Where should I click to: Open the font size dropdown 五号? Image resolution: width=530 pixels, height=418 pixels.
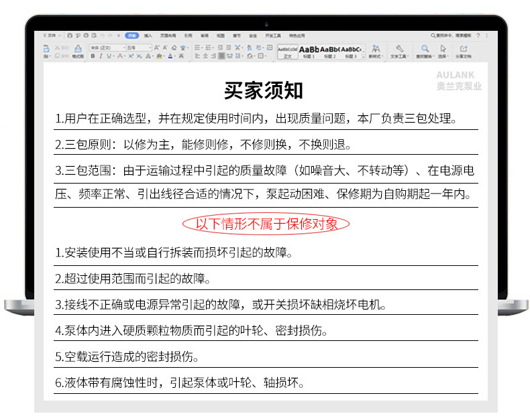139,48
